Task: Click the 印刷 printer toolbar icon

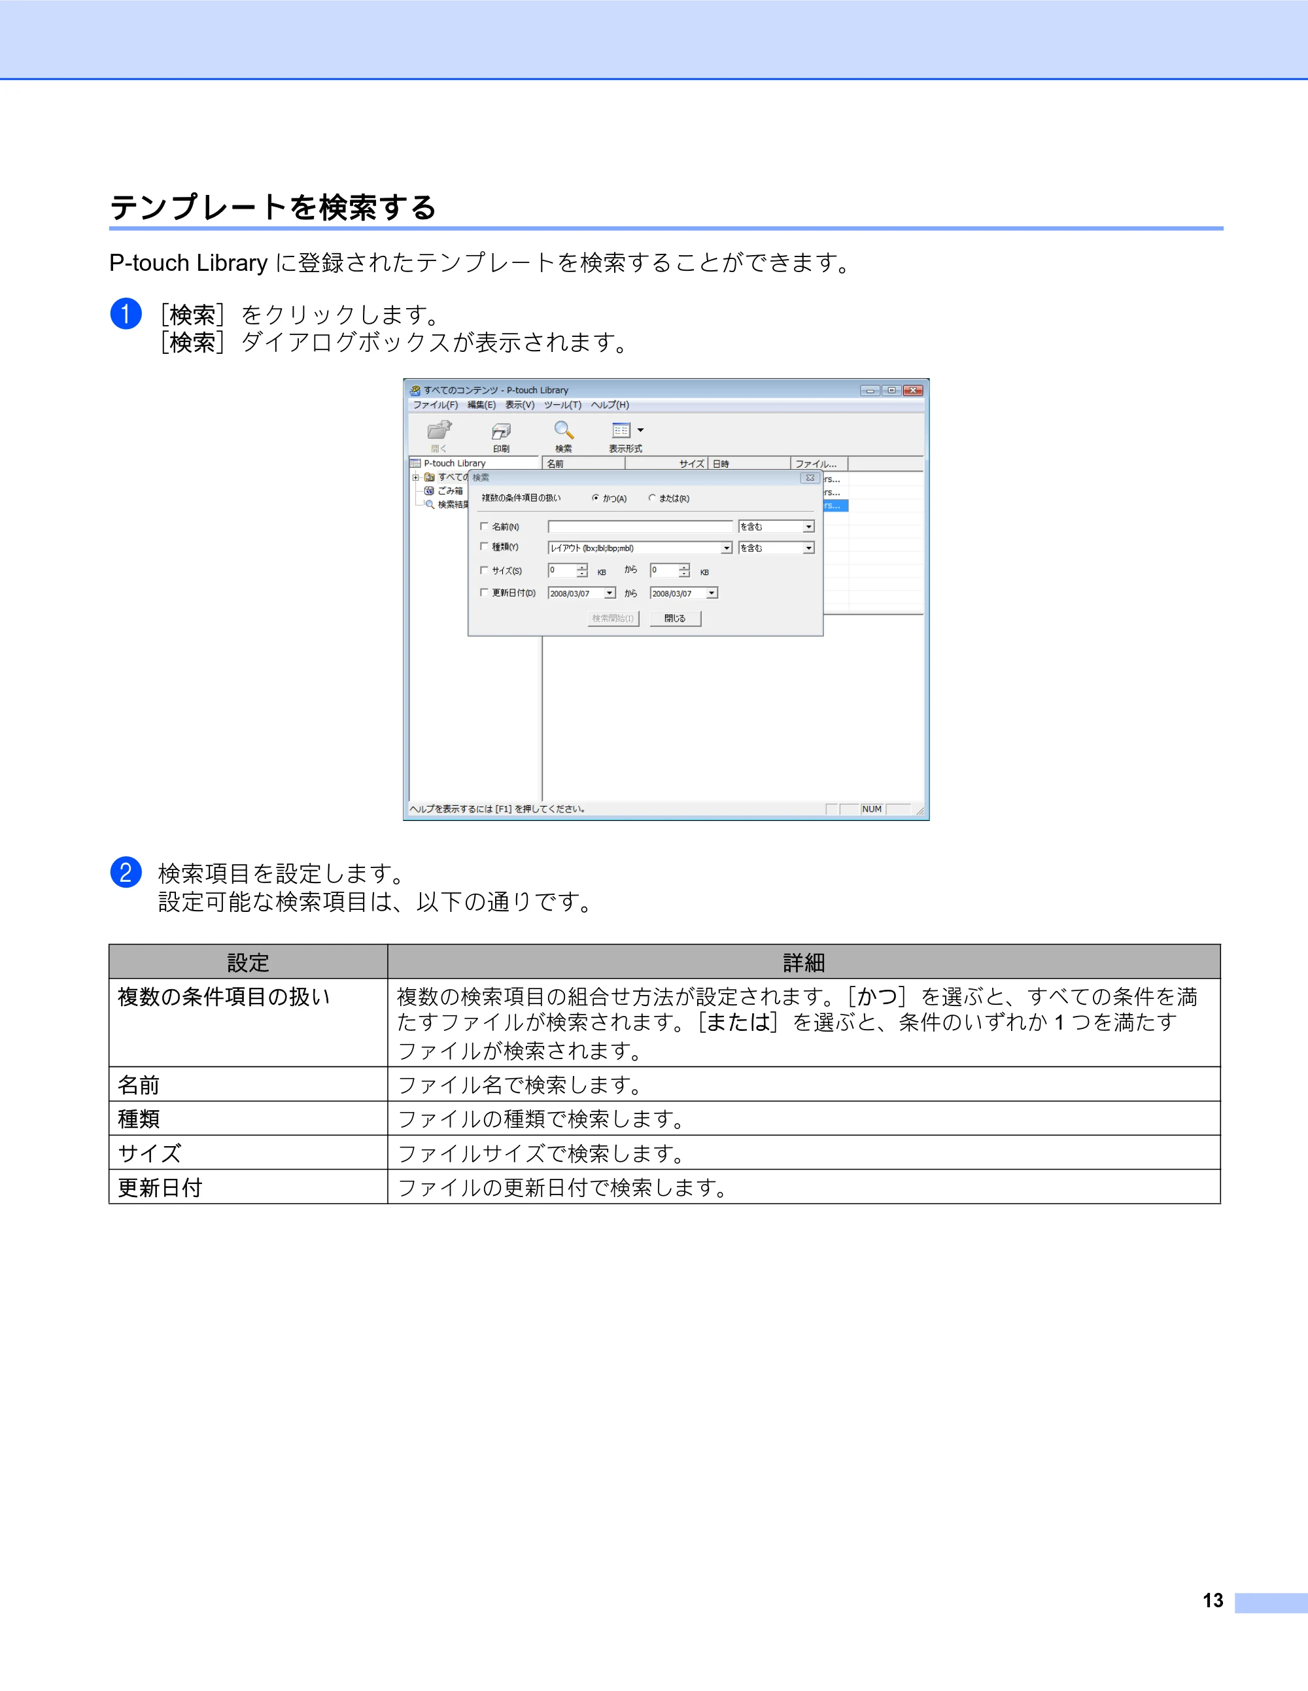Action: [x=502, y=430]
